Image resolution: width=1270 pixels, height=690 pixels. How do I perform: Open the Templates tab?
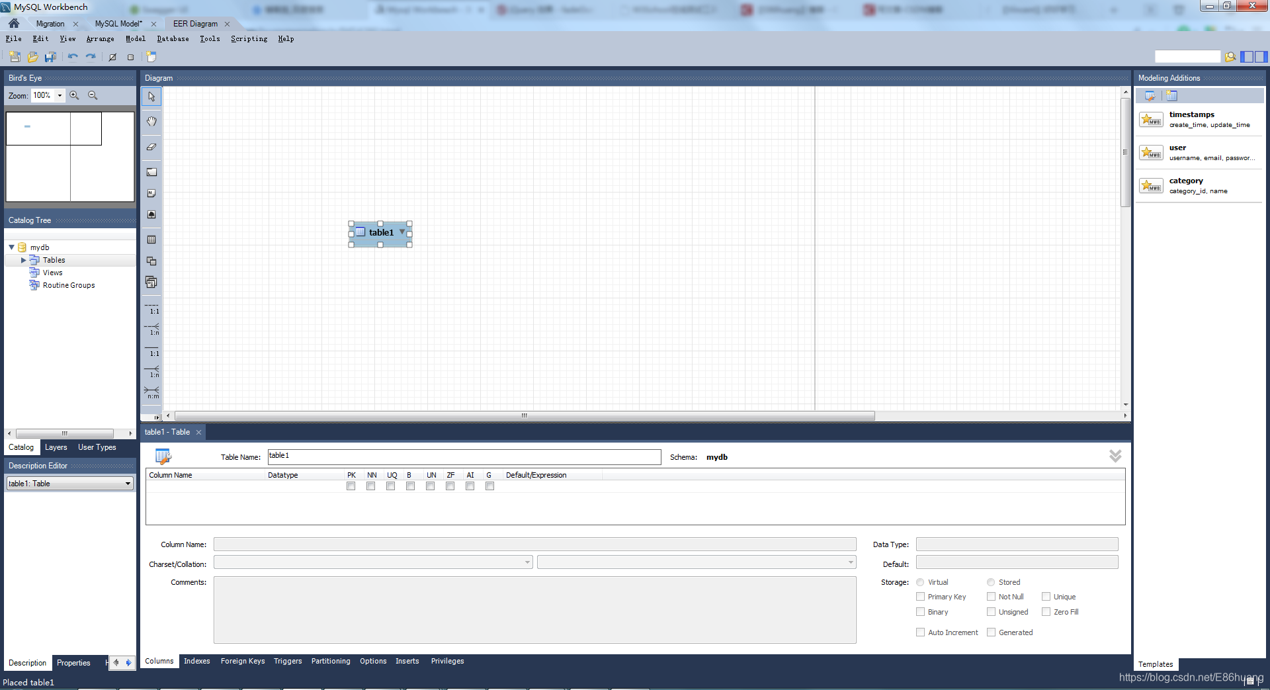[x=1156, y=664]
